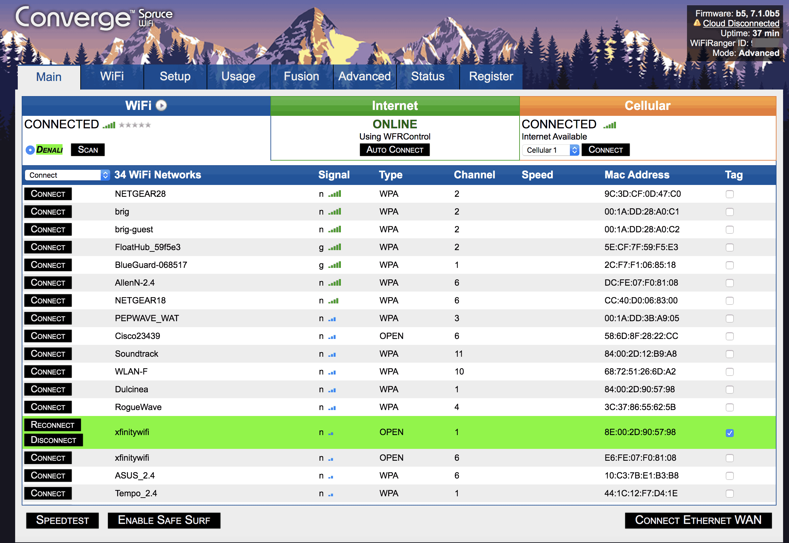Click the WiFi star rating
The height and width of the screenshot is (543, 789).
[135, 125]
